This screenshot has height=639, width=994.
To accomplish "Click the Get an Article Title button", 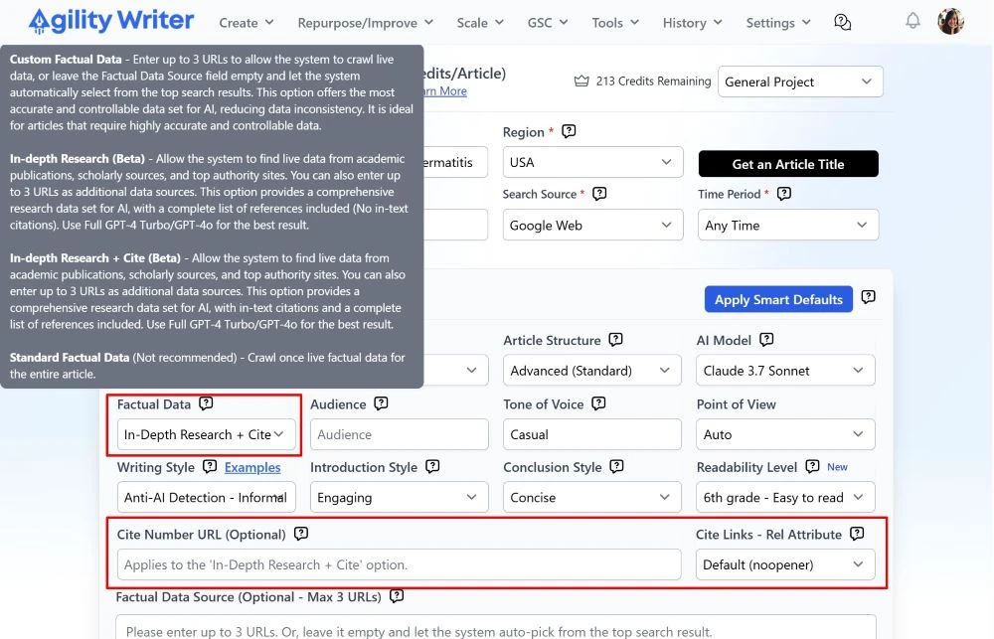I will [788, 164].
